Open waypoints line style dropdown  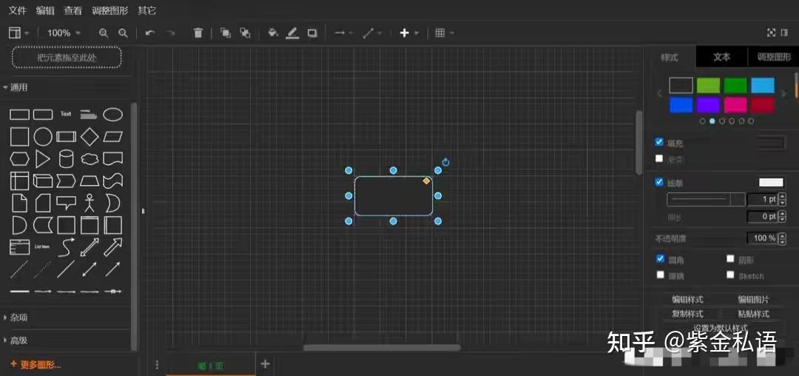[372, 33]
